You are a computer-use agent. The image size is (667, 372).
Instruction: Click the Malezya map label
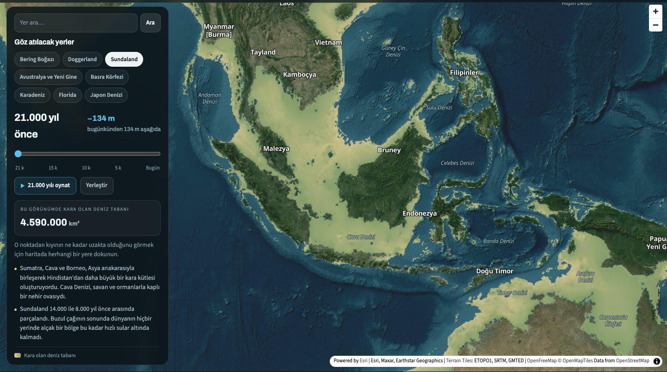pyautogui.click(x=276, y=149)
